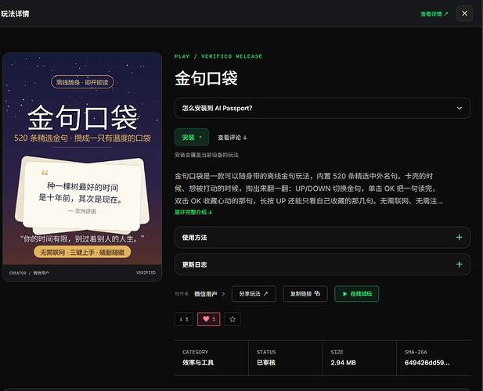The image size is (483, 391).
Task: Click the green 安装 button
Action: click(x=192, y=137)
